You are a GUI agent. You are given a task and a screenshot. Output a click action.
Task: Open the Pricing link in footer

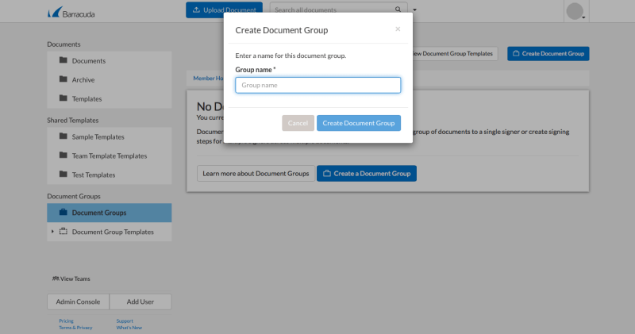[x=66, y=321]
